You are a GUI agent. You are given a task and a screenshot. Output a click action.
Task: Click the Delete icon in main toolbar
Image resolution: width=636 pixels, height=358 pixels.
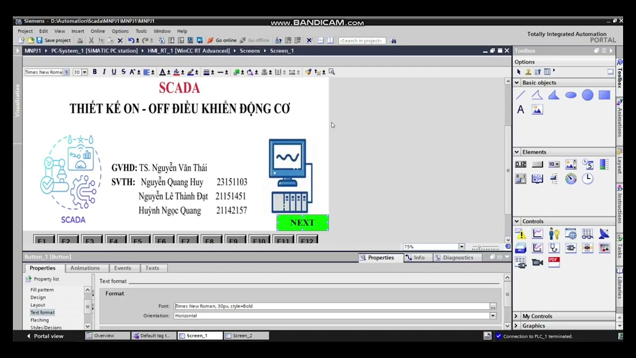(120, 40)
